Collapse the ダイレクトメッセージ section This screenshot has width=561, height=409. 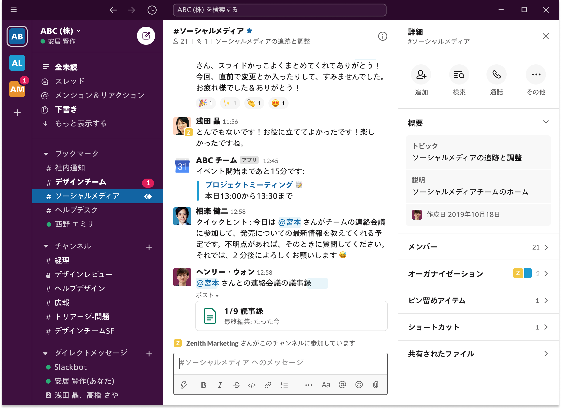[45, 353]
